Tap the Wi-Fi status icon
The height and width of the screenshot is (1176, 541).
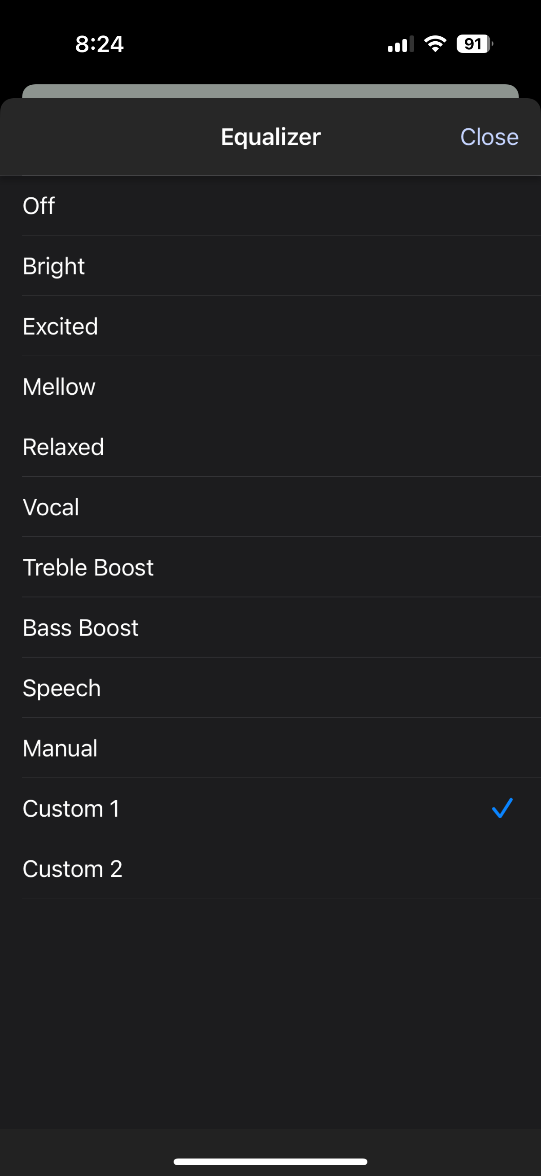point(435,44)
